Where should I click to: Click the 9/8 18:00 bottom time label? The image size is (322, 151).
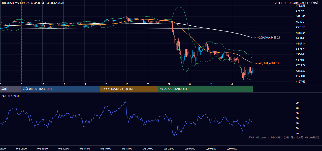127,149
